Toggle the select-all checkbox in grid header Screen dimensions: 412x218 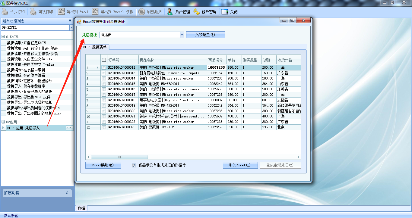104,60
